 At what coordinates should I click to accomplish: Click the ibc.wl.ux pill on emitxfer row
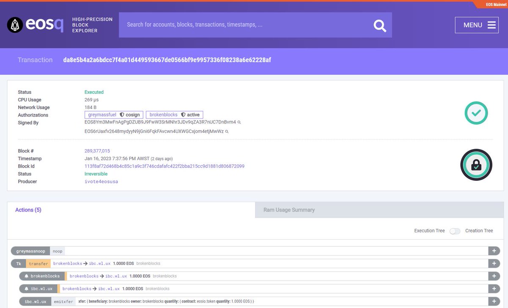35,301
